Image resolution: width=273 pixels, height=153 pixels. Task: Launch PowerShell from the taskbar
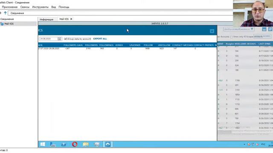(64, 144)
